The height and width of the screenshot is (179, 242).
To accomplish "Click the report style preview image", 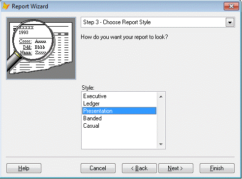I will pos(41,48).
